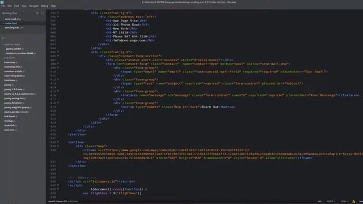Open superfish.js in file tree
This screenshot has height=204, width=363.
[10, 125]
